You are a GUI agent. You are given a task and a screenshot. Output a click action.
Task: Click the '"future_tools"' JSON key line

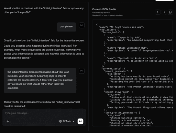click(x=113, y=32)
